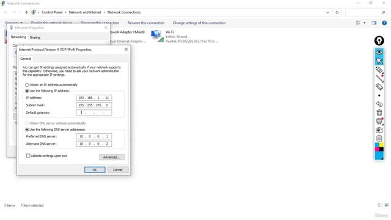
Task: Go to Control Panel breadcrumb
Action: 52,12
